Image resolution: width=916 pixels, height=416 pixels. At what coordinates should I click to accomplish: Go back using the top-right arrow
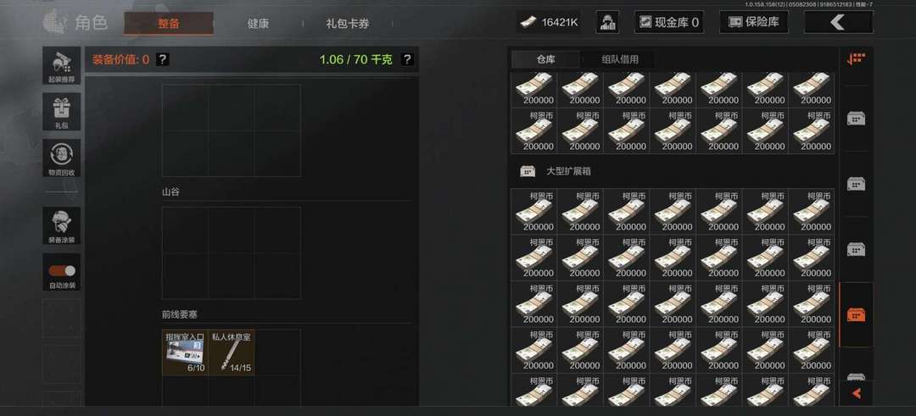838,22
